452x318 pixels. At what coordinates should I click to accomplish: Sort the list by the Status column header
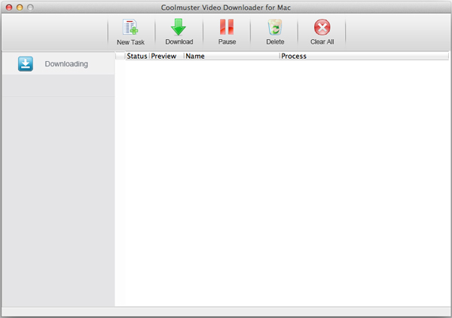[x=137, y=56]
